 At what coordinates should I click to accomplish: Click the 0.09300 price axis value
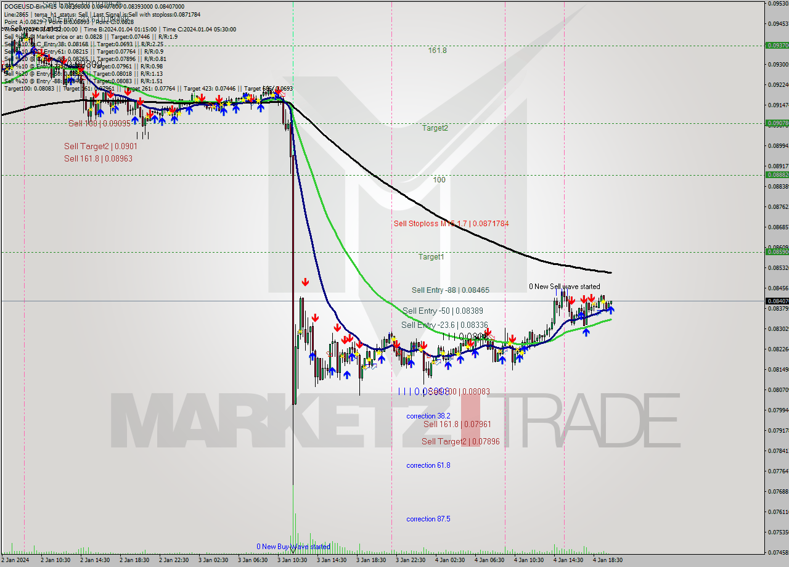(x=777, y=64)
